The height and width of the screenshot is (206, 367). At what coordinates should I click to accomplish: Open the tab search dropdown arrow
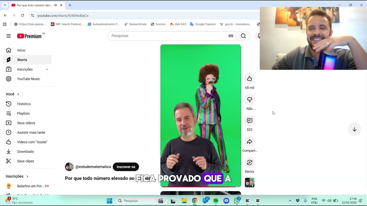point(5,5)
